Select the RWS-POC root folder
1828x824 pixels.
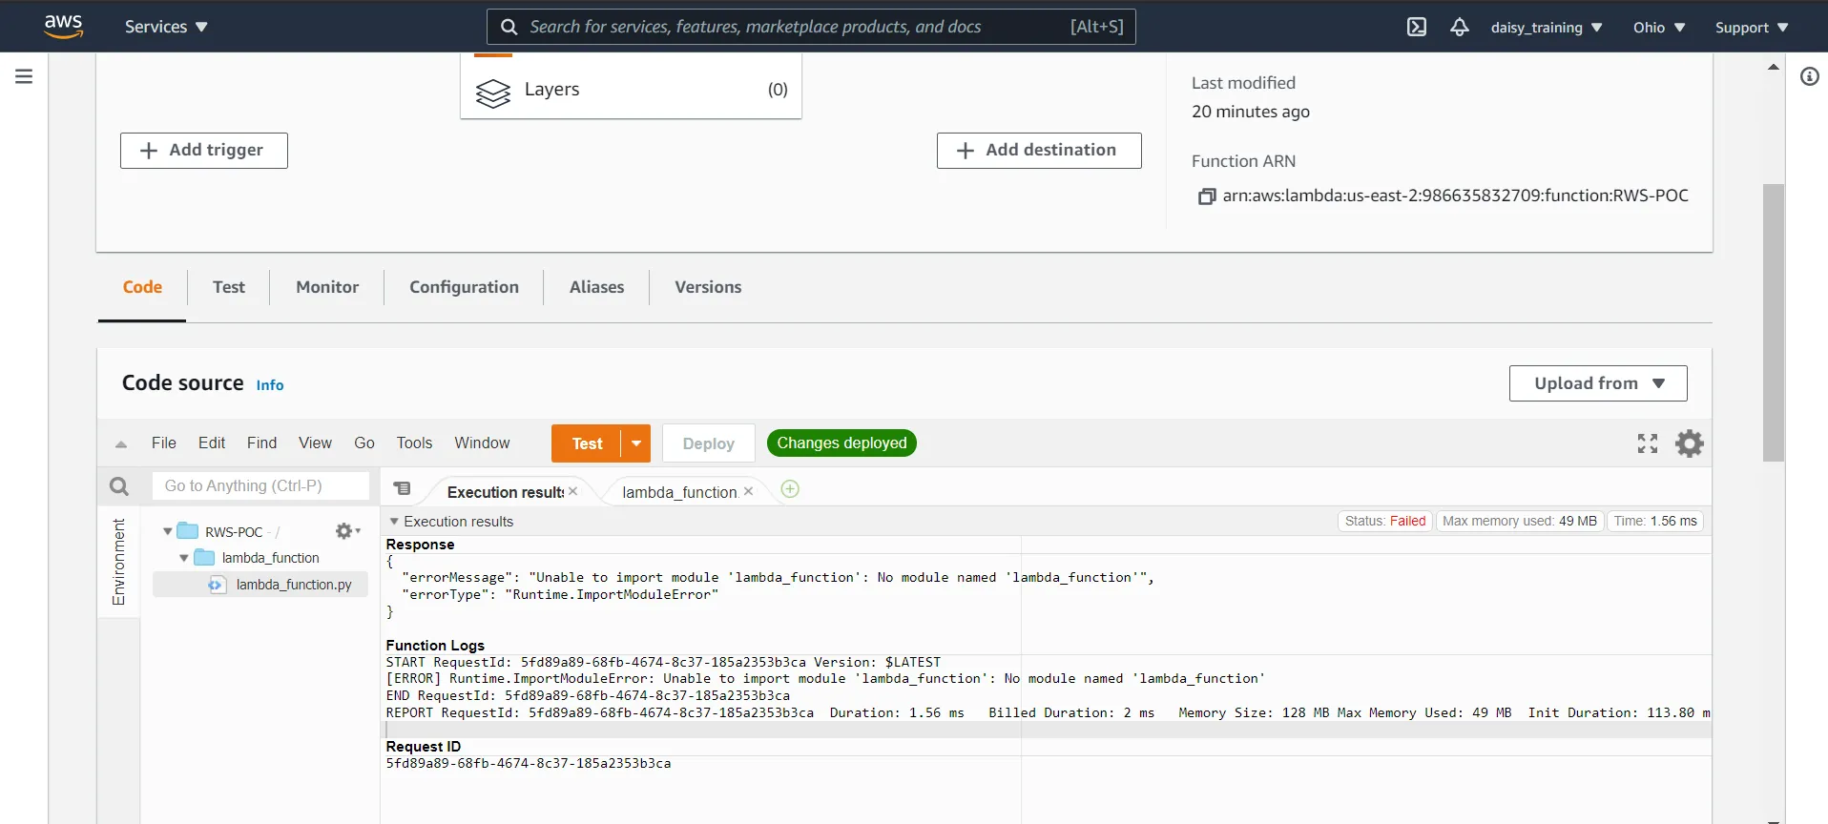point(234,532)
